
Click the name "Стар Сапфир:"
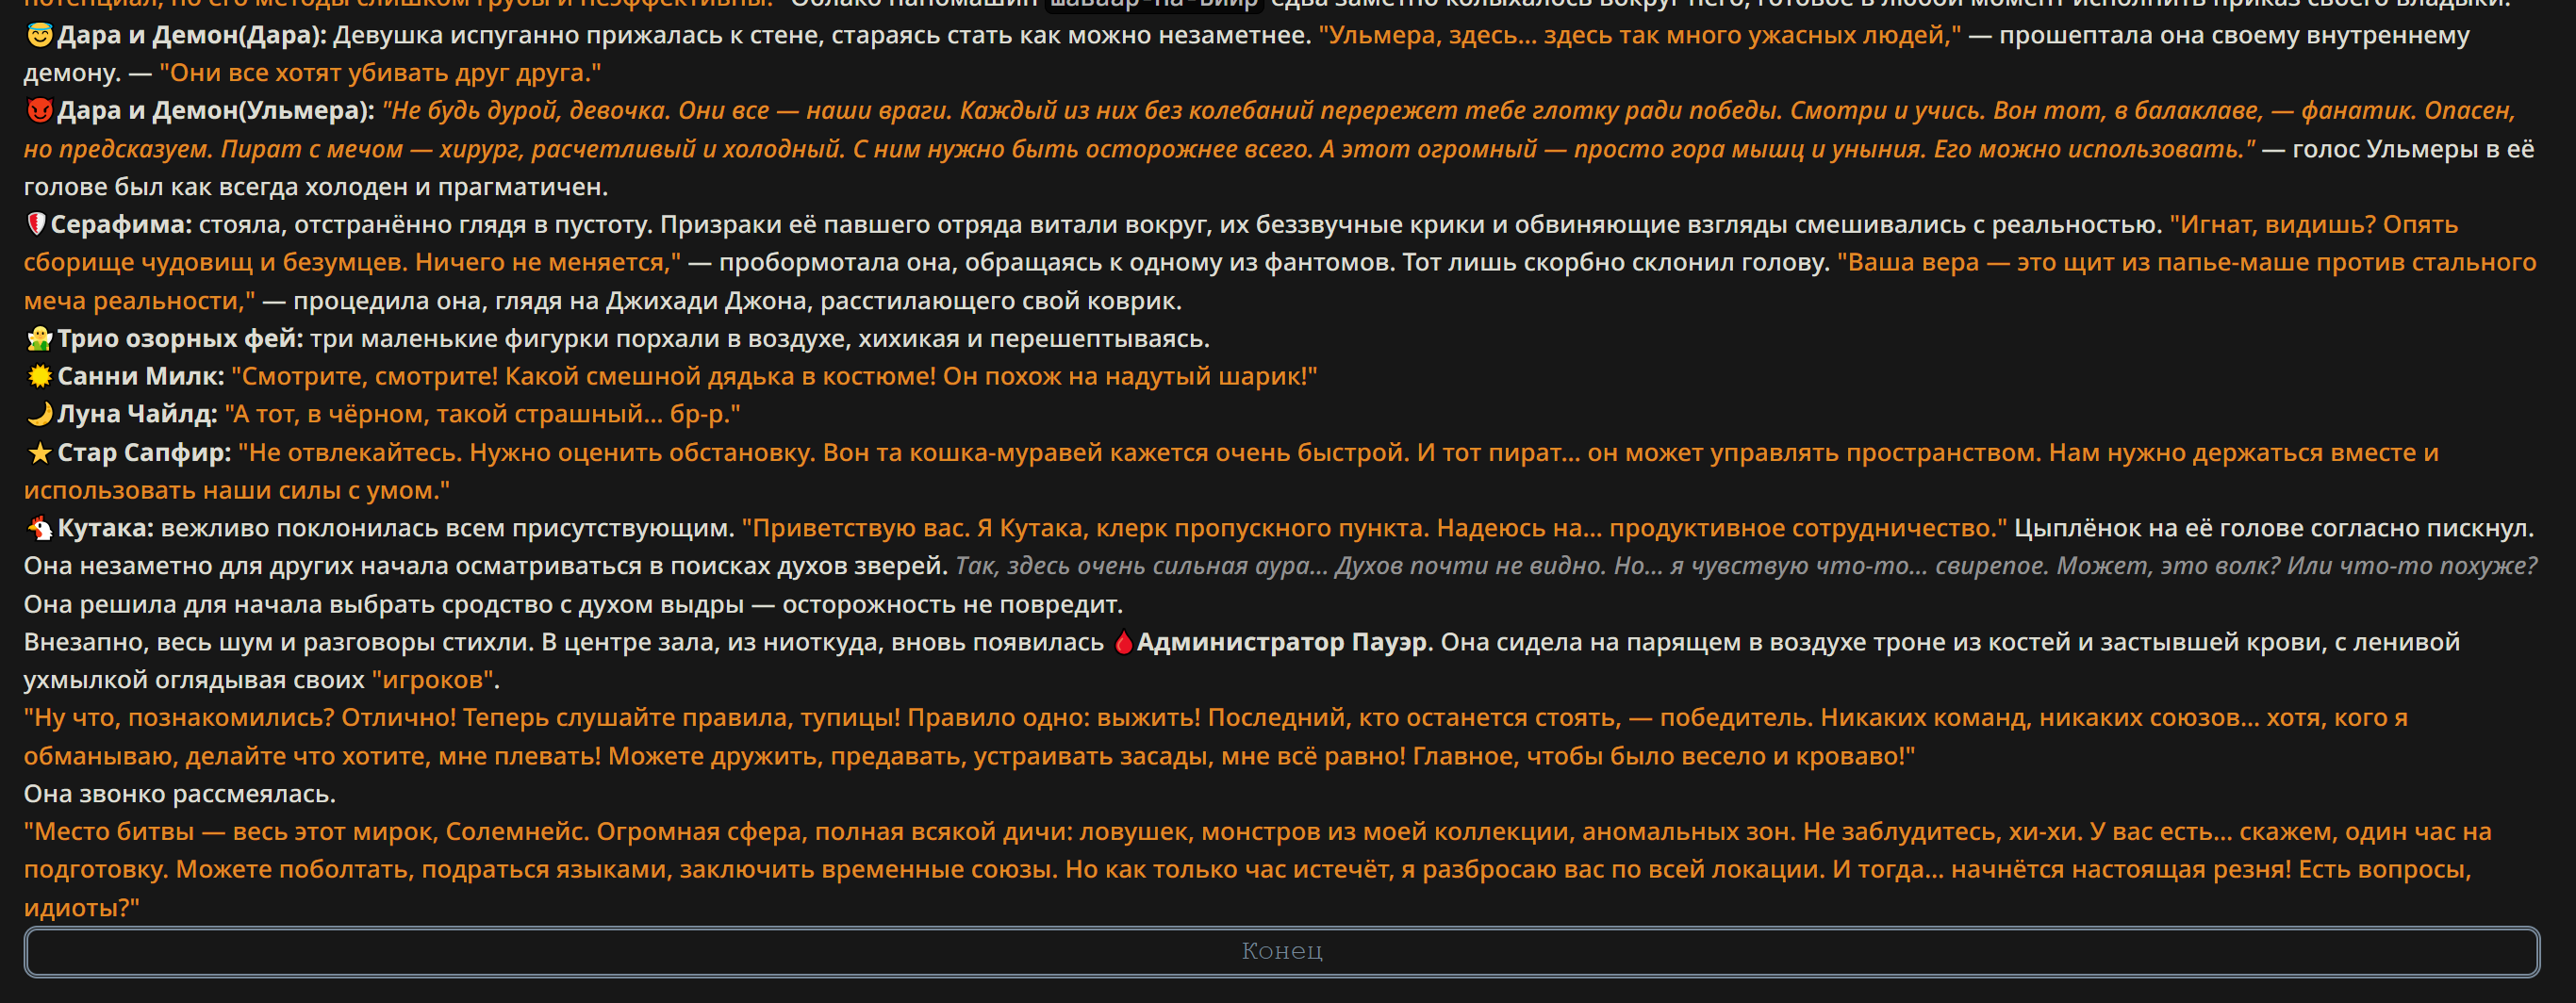tap(144, 453)
